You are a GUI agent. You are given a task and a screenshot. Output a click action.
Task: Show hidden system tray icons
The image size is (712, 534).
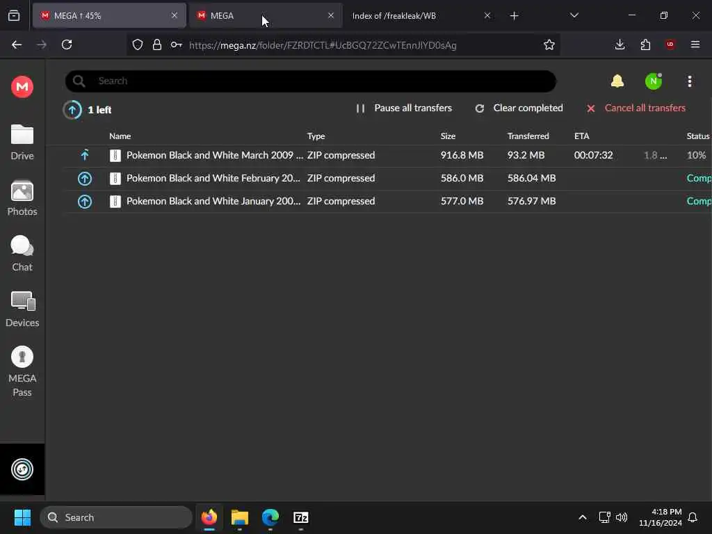[x=583, y=517]
